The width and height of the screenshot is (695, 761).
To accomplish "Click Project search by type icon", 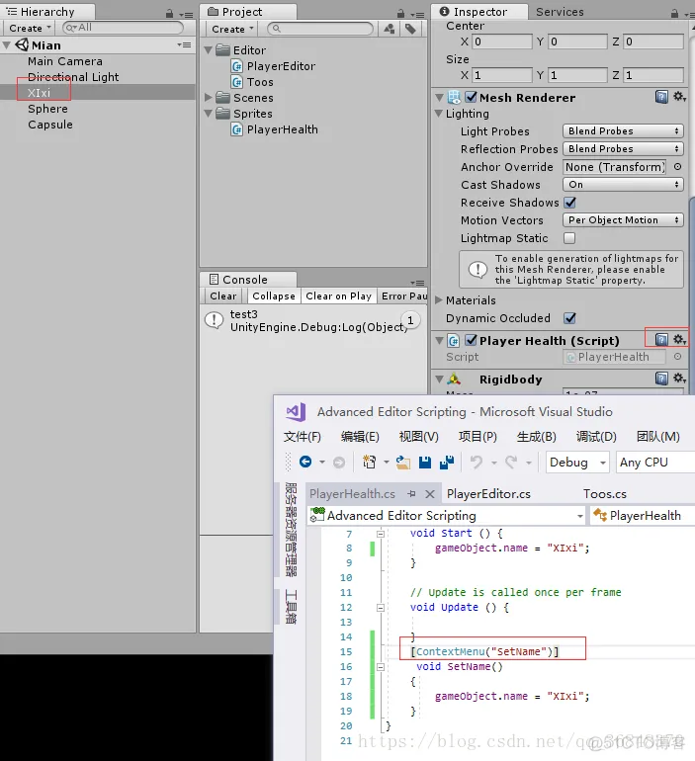I will pyautogui.click(x=389, y=29).
